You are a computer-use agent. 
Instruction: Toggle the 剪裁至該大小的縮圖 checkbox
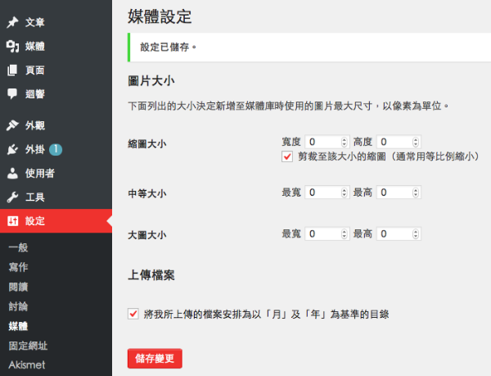[287, 156]
